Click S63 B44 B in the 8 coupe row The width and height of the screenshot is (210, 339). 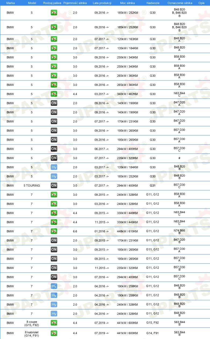(179, 323)
